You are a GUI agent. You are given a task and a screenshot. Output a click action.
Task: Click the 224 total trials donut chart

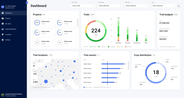[96, 31]
